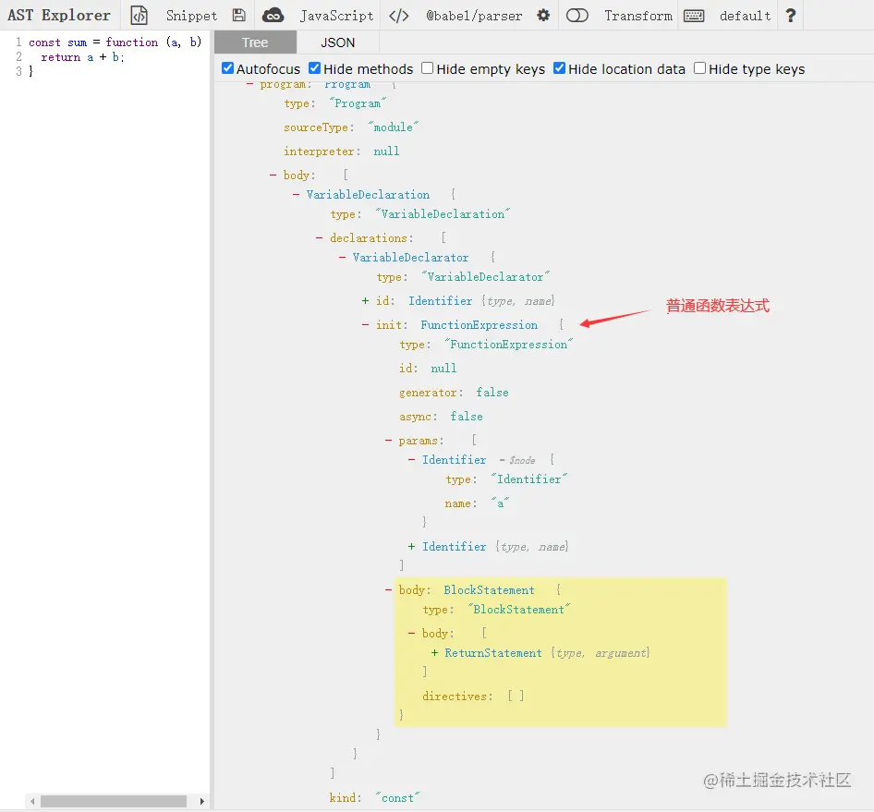The image size is (874, 812).
Task: Switch to the JSON tab
Action: [x=337, y=42]
